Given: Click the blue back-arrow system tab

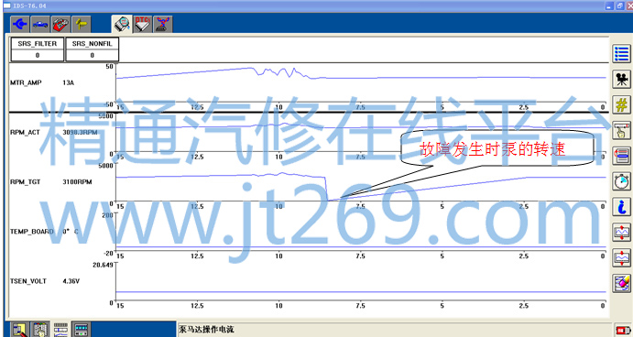Looking at the screenshot, I should tap(20, 24).
